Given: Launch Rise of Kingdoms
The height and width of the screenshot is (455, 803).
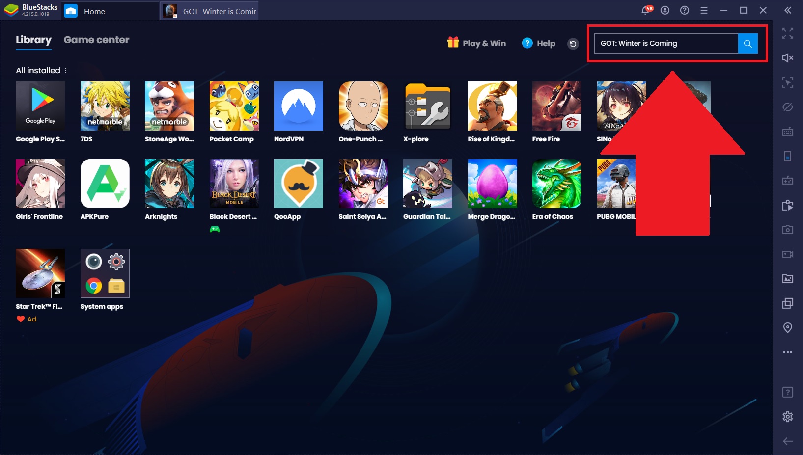Looking at the screenshot, I should [x=493, y=106].
